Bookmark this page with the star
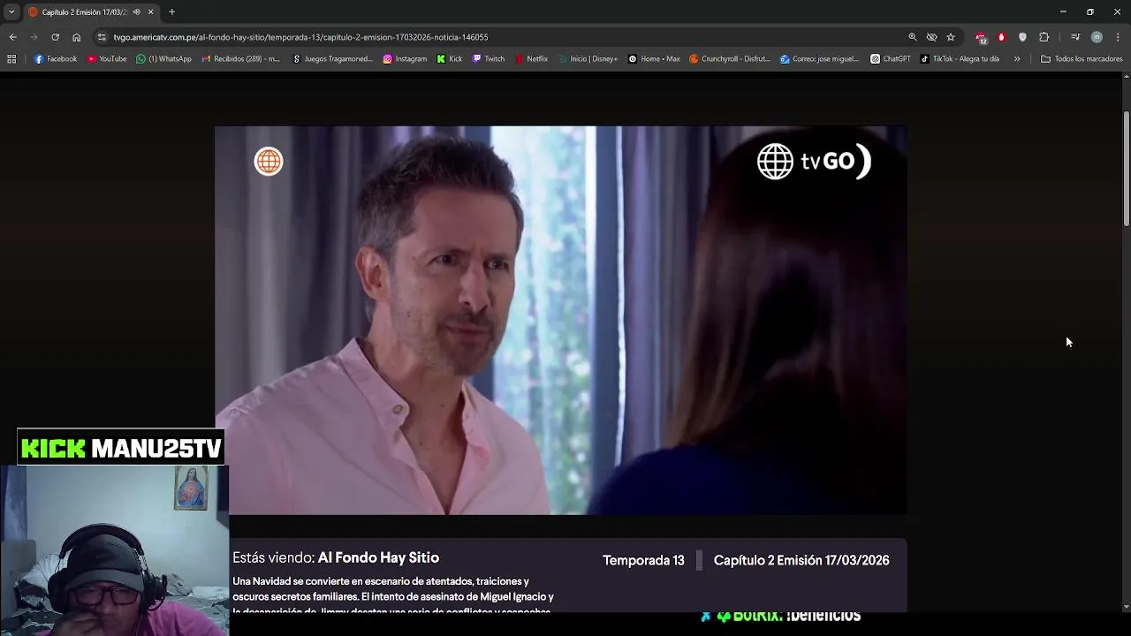 [951, 37]
